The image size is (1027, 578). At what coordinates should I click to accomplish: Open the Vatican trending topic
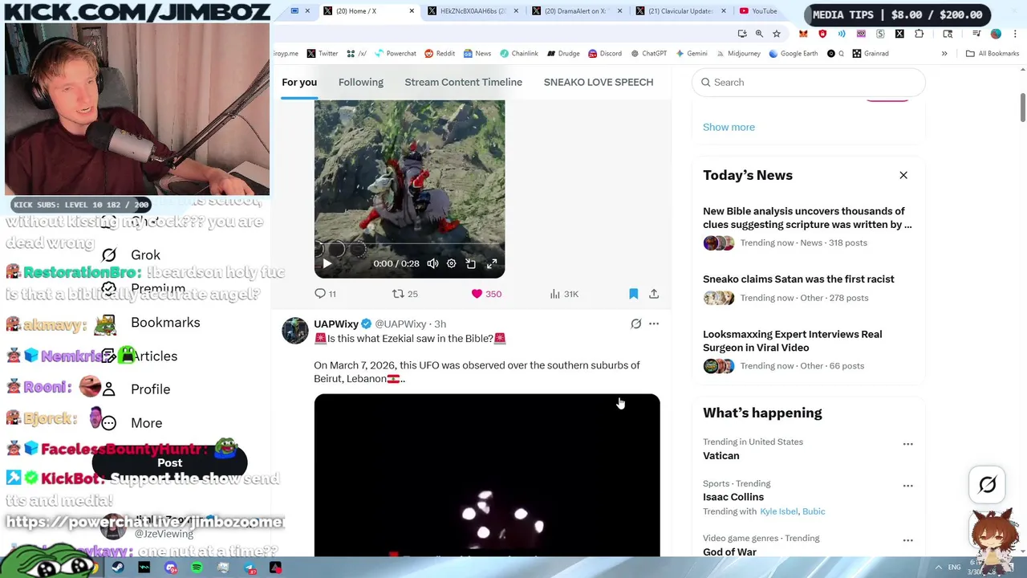click(x=721, y=455)
